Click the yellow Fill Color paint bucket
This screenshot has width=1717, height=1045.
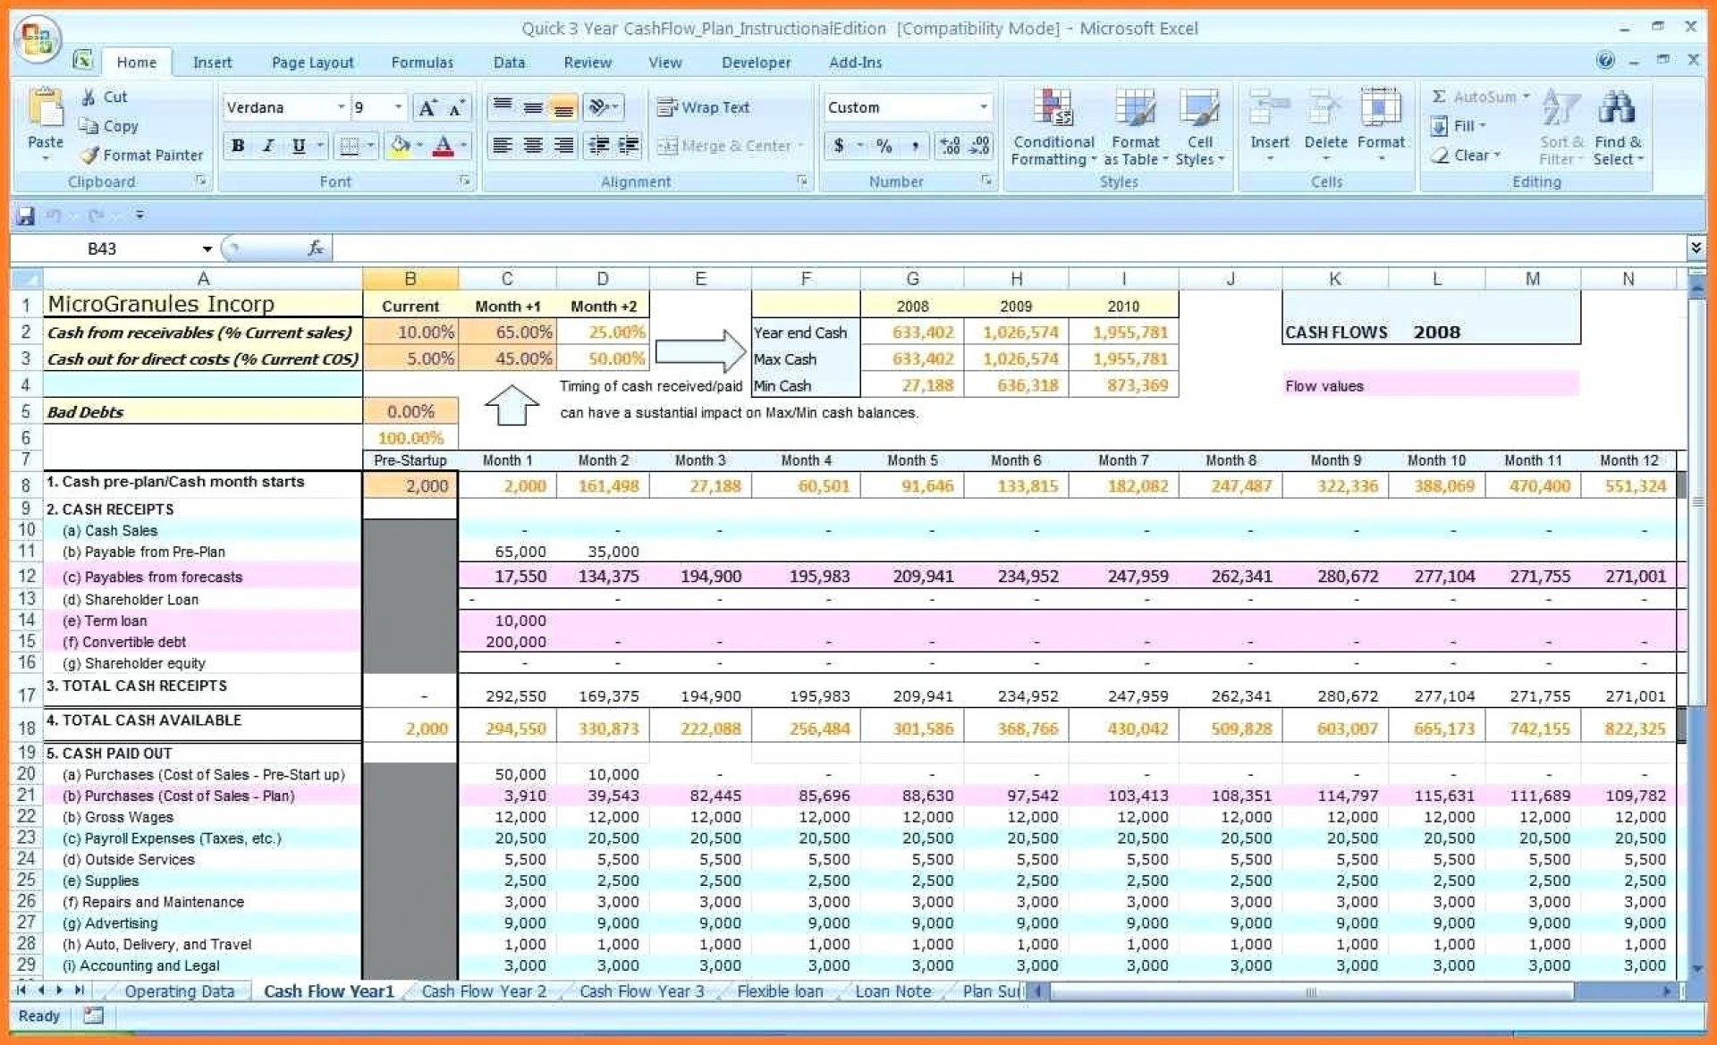(x=400, y=146)
